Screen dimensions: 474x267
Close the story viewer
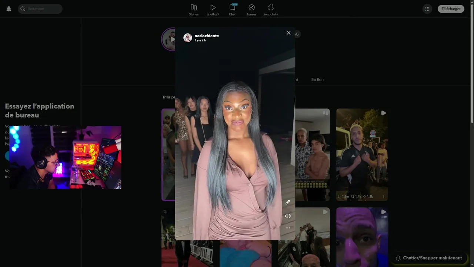(x=288, y=33)
